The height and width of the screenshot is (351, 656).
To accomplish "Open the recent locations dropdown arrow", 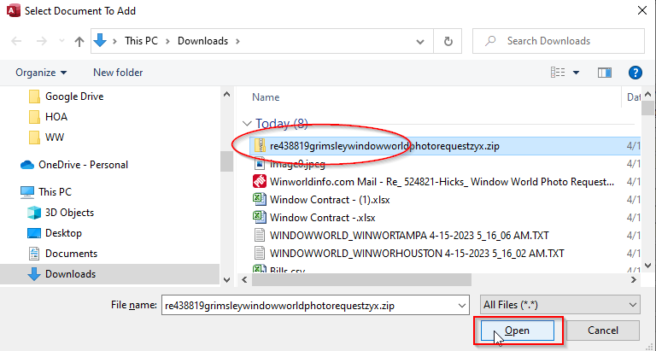I will pyautogui.click(x=61, y=41).
